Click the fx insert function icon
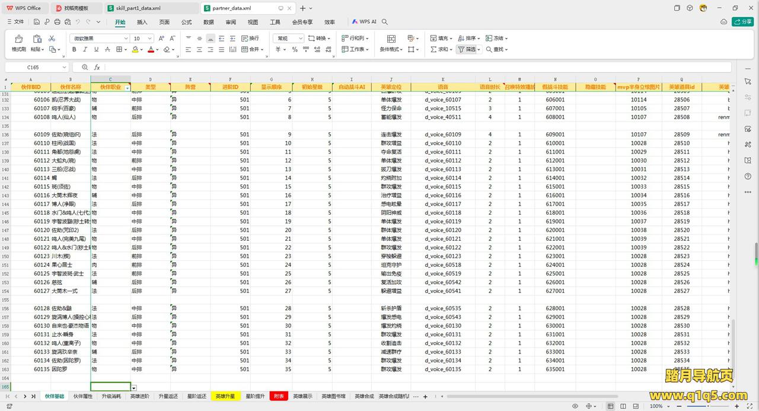This screenshot has width=759, height=411. (97, 68)
